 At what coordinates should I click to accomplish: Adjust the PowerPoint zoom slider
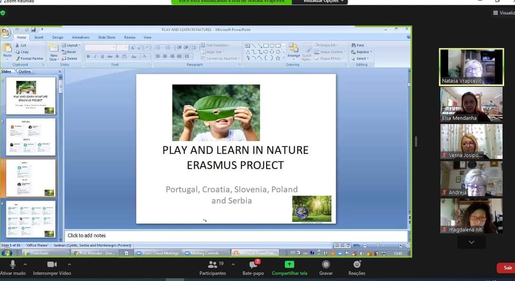click(x=379, y=245)
